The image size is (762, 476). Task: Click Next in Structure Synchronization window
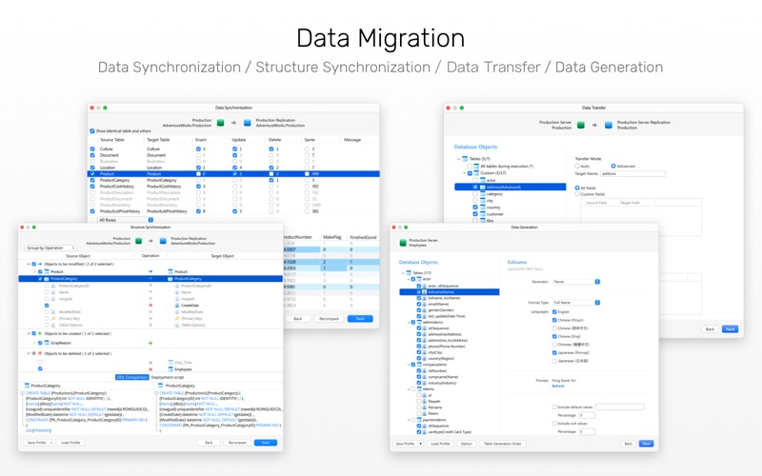point(266,443)
